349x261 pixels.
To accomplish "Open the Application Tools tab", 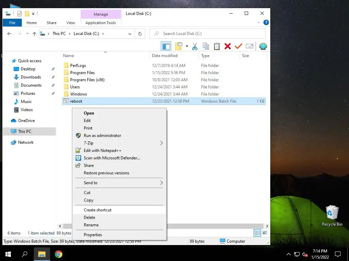I will coord(101,23).
